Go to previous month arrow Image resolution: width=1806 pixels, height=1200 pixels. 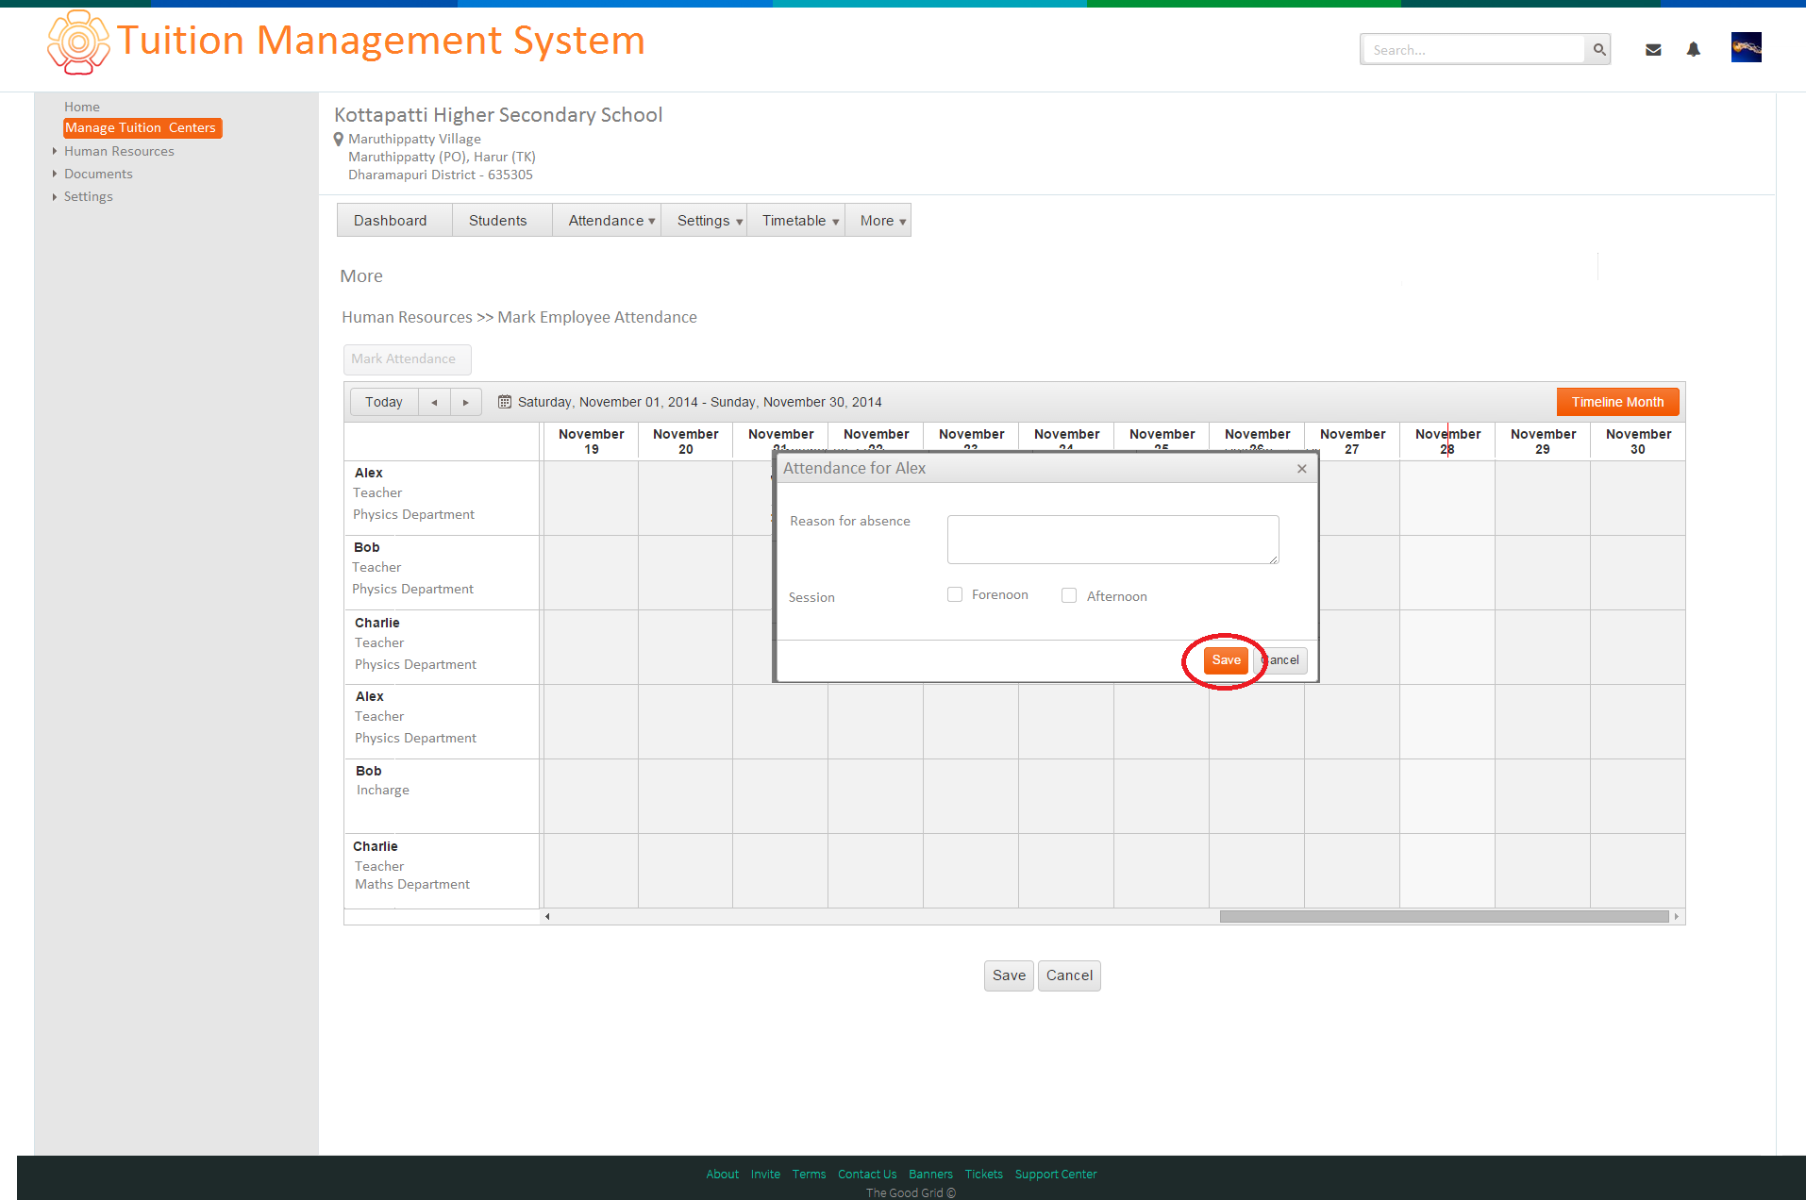(x=434, y=402)
